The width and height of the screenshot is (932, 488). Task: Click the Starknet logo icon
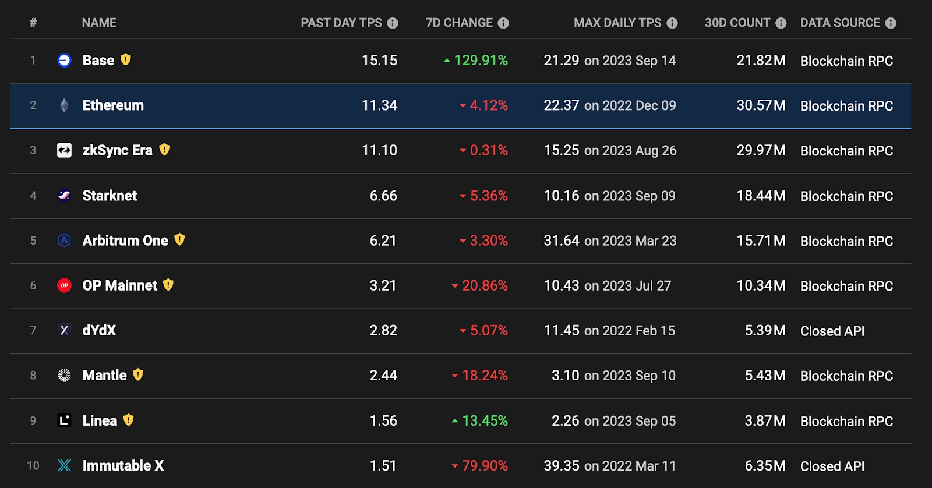pos(64,195)
